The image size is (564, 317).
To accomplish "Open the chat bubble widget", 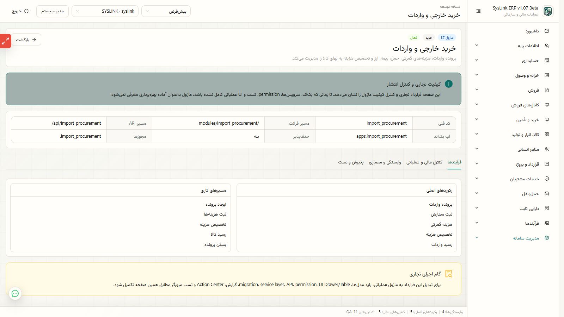I will 15,293.
